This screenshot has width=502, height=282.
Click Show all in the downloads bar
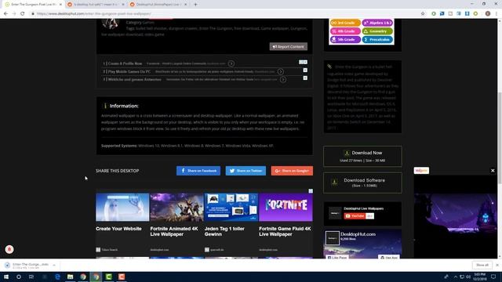click(x=482, y=265)
